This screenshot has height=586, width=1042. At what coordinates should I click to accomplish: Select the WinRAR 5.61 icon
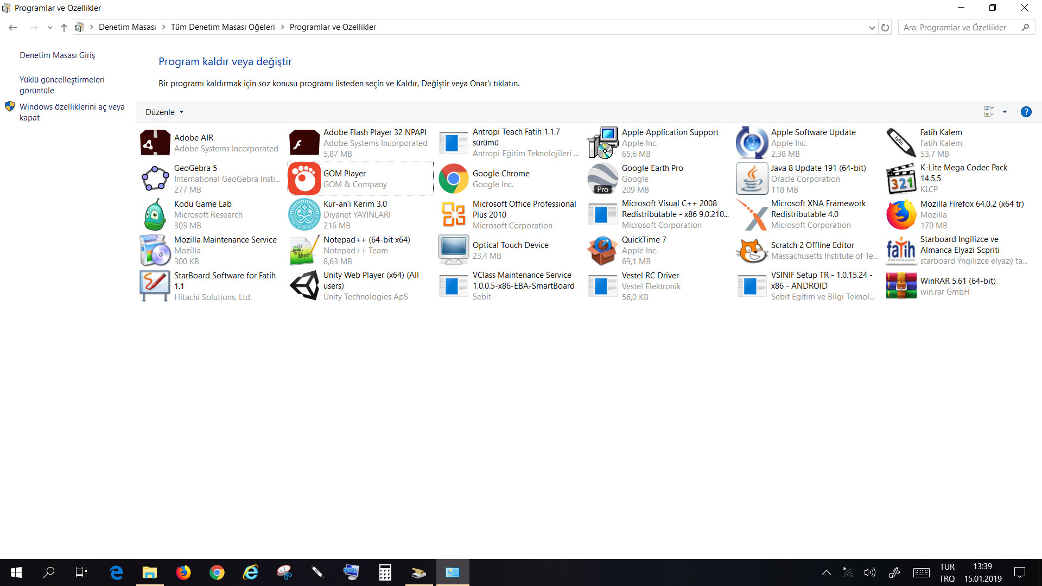901,286
